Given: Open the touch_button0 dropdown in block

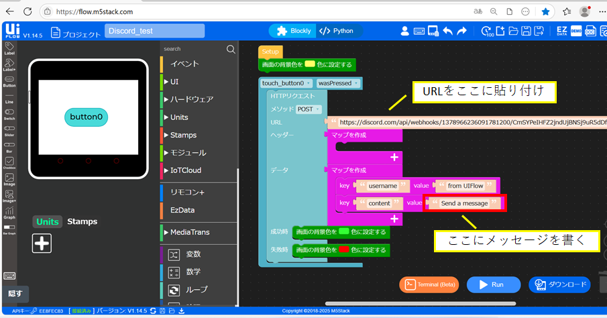Looking at the screenshot, I should [286, 83].
